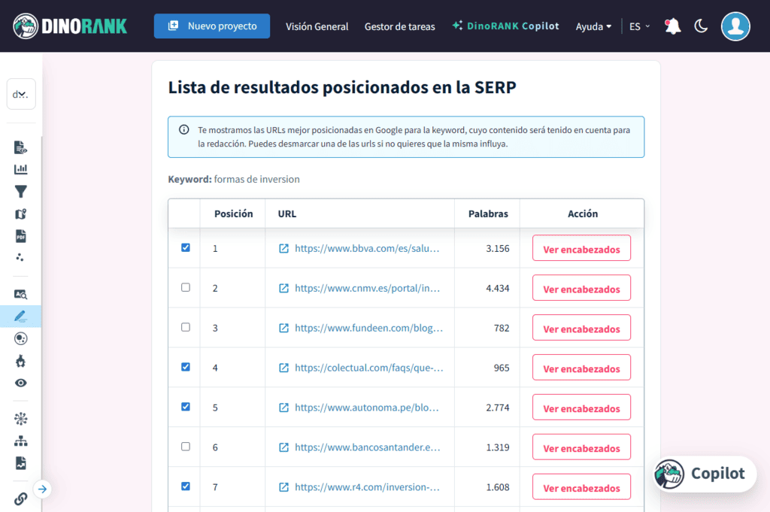Click the chain link tool icon
770x512 pixels.
click(x=20, y=498)
